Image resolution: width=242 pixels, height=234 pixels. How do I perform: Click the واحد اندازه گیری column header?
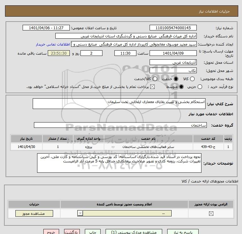[88, 139]
